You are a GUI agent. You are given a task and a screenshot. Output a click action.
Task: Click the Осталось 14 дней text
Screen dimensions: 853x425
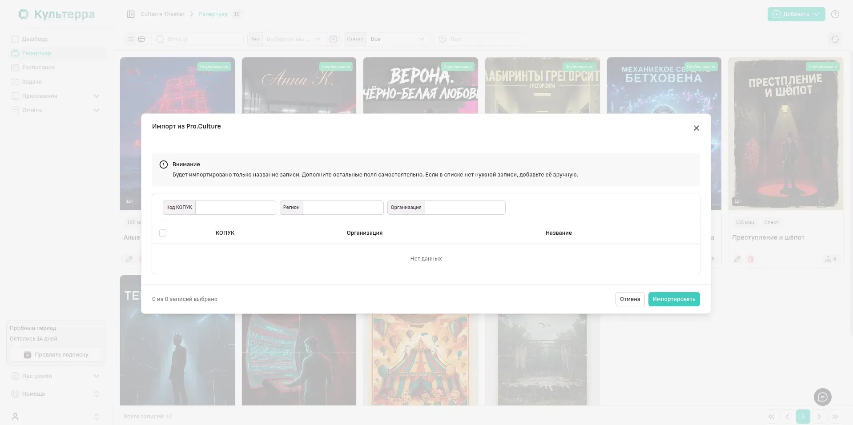pos(33,339)
